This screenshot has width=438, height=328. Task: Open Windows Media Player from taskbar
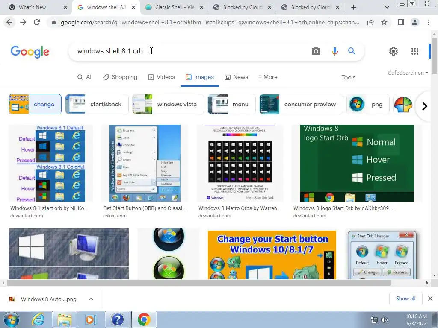pos(90,319)
